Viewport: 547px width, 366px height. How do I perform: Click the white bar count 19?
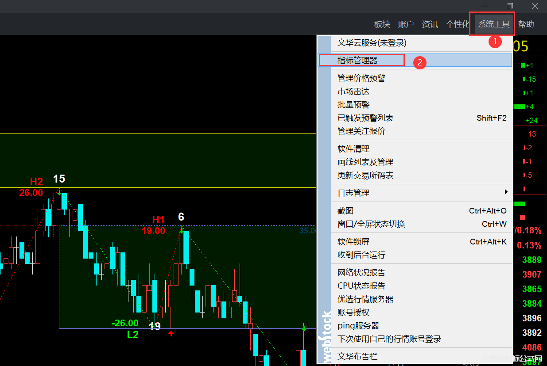pyautogui.click(x=155, y=327)
